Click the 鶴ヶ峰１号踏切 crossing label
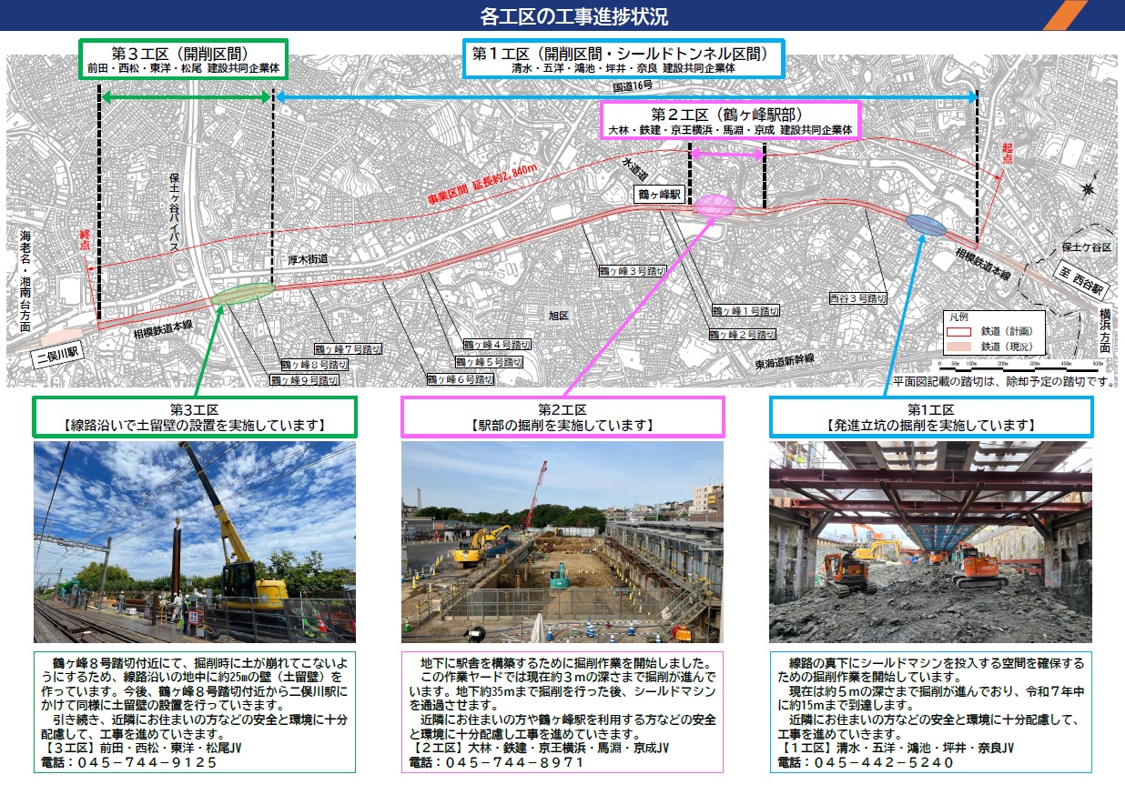 (x=745, y=310)
